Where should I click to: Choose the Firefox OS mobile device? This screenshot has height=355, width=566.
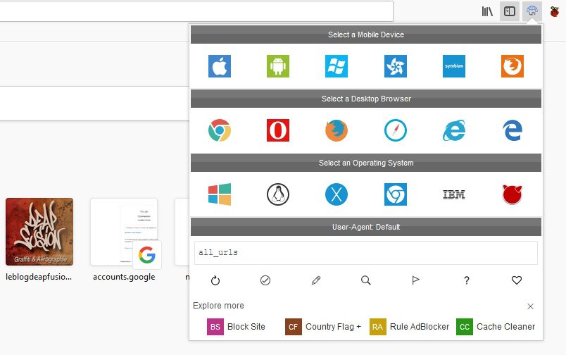512,66
